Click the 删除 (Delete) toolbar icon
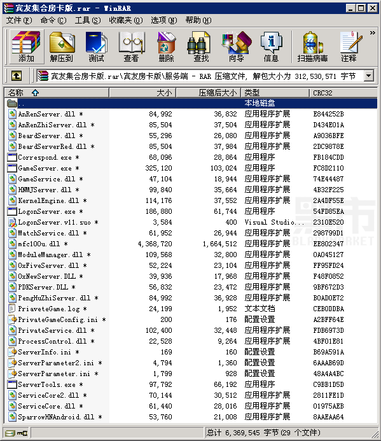The width and height of the screenshot is (381, 441). [166, 46]
